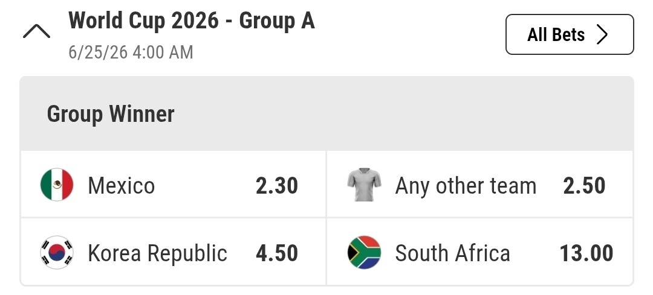Tap the South Africa flag icon
The width and height of the screenshot is (653, 295).
pos(365,252)
